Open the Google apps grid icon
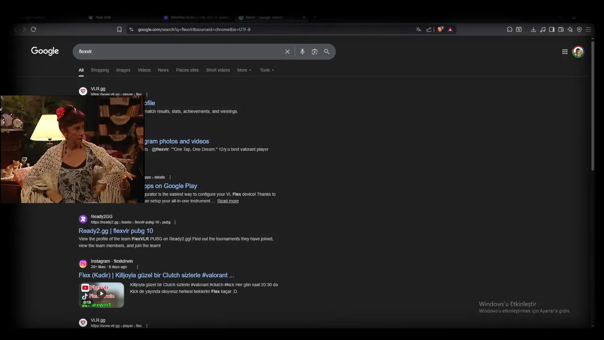The image size is (604, 340). coord(565,51)
